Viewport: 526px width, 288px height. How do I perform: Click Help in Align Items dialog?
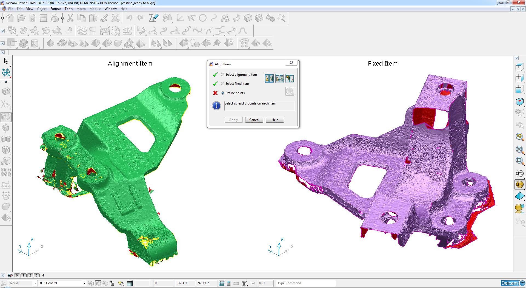(x=275, y=120)
